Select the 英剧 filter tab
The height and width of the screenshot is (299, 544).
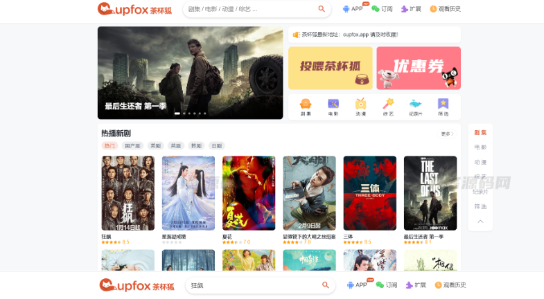(176, 146)
